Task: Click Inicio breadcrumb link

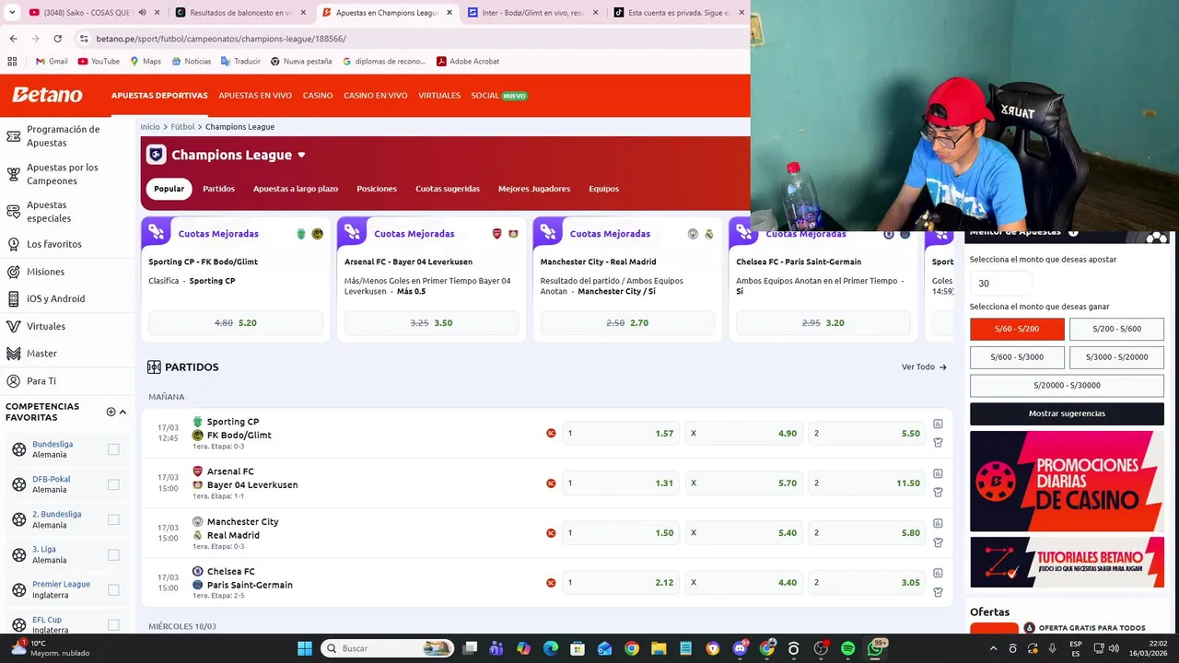Action: pyautogui.click(x=150, y=126)
